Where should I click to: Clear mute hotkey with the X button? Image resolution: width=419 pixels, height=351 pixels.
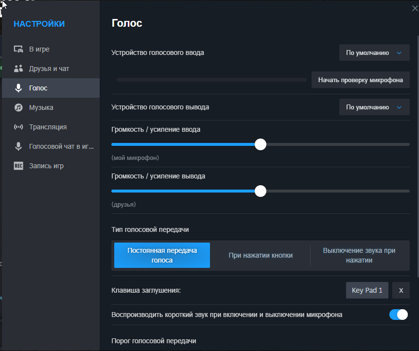click(x=401, y=290)
